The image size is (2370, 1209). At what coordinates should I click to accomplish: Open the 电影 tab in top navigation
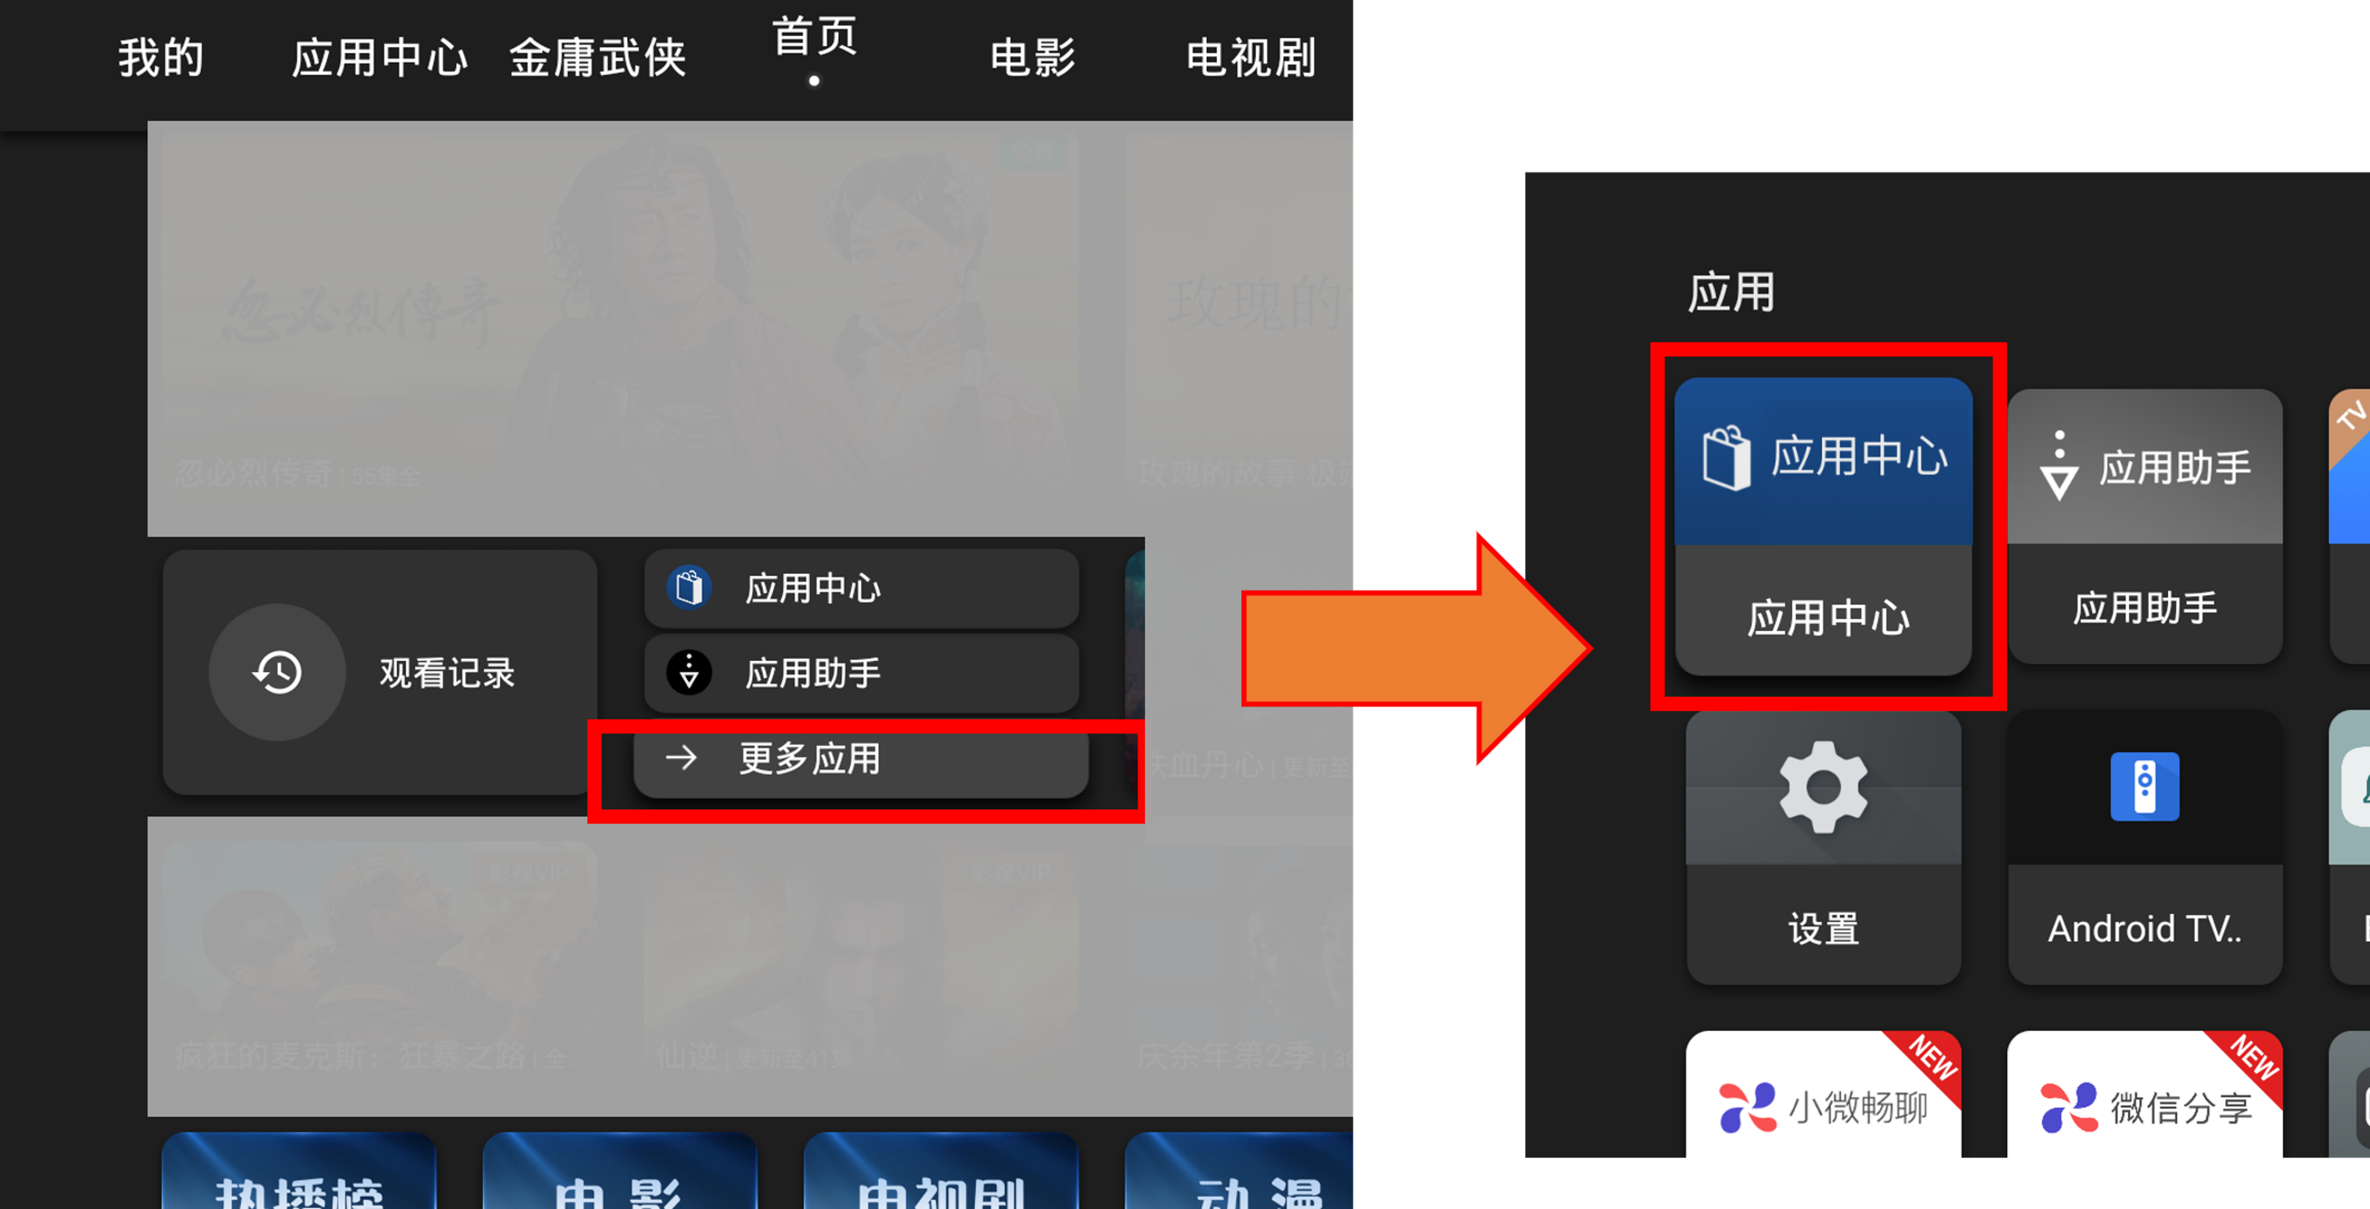point(1032,58)
